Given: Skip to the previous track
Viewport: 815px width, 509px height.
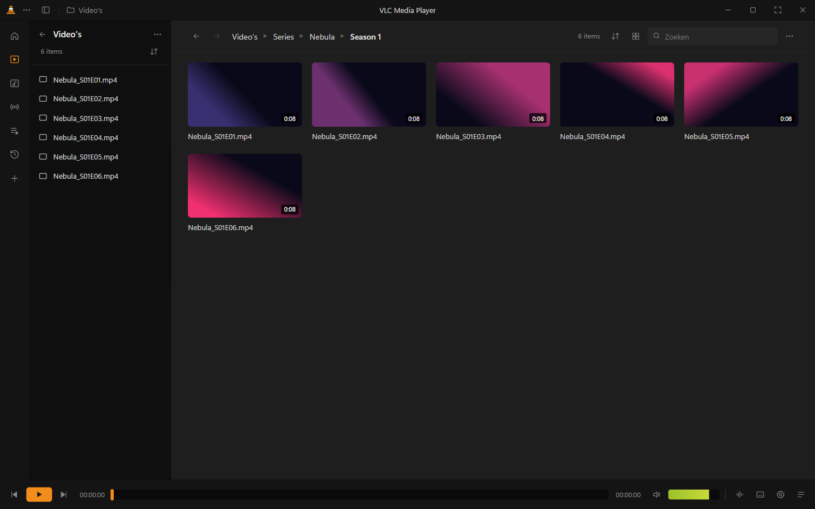Looking at the screenshot, I should [14, 494].
